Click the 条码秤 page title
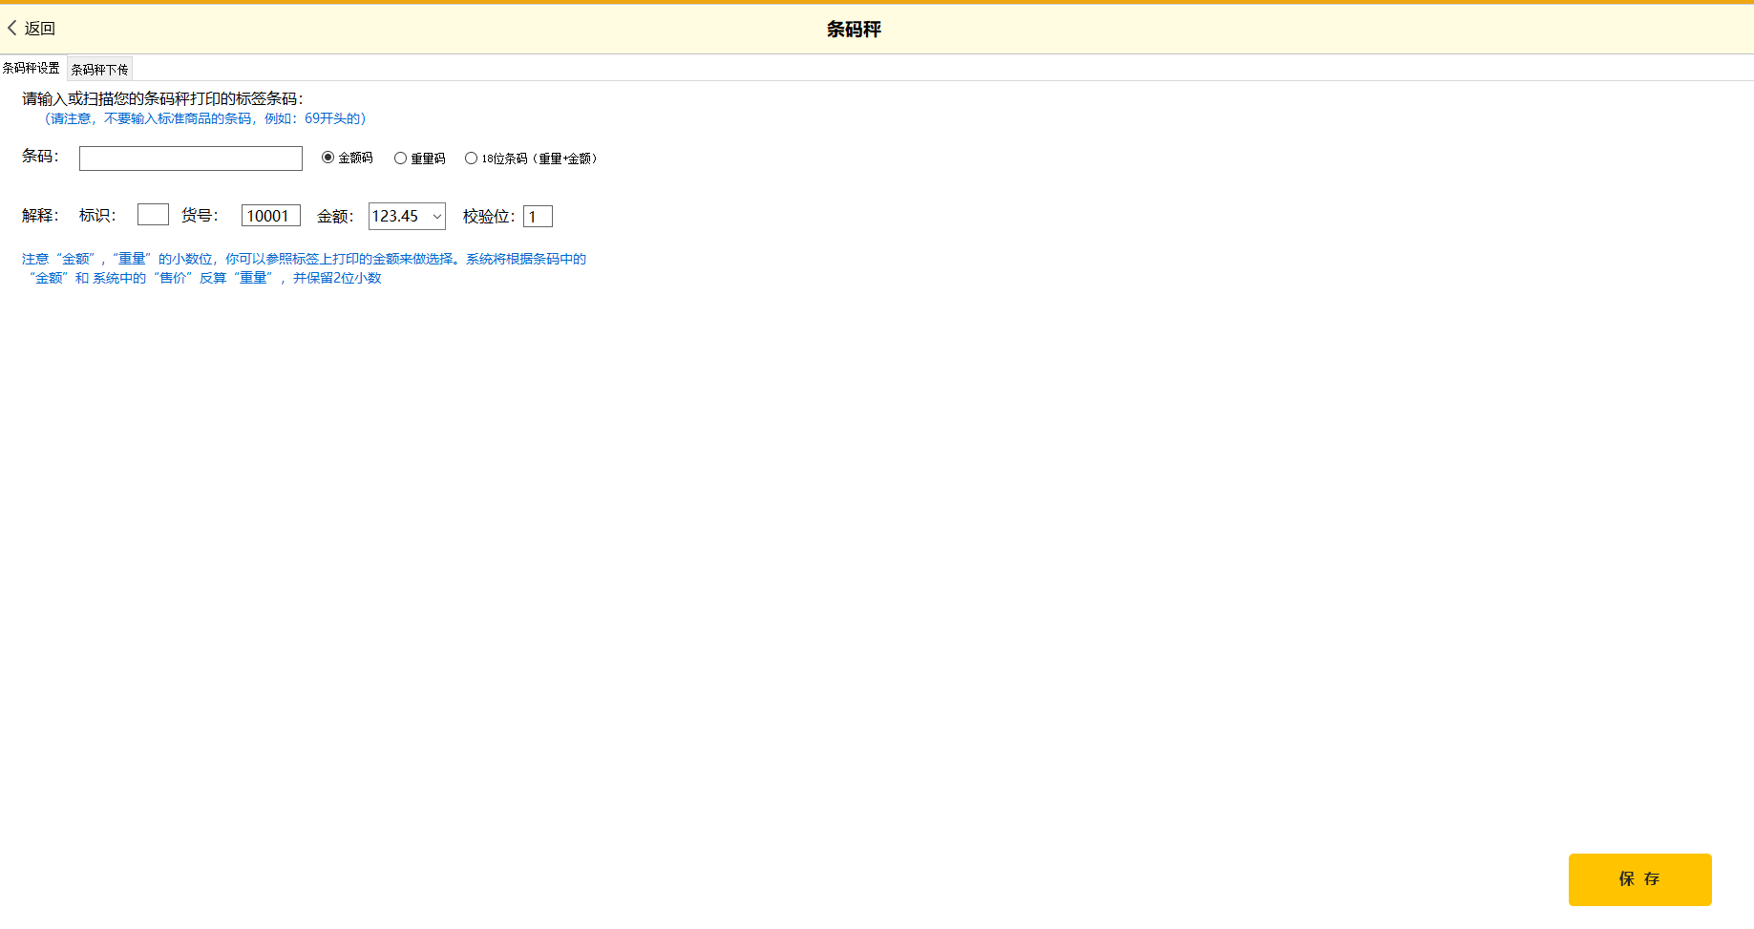The height and width of the screenshot is (929, 1754). click(x=854, y=30)
